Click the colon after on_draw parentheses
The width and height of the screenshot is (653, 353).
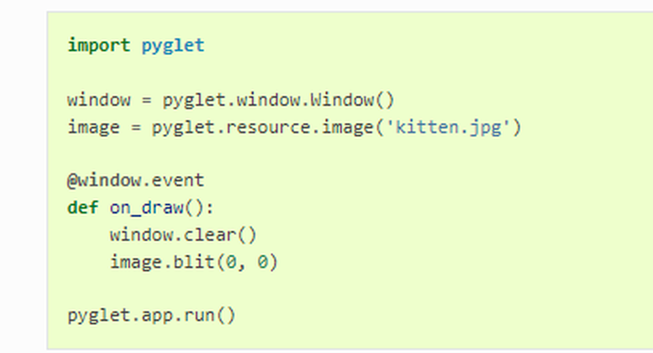click(210, 209)
